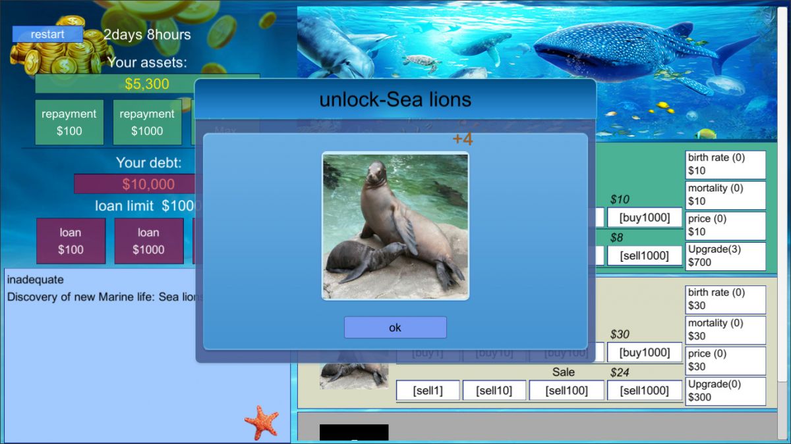Upgrade price (0) costing $10
The width and height of the screenshot is (791, 444).
pos(726,225)
